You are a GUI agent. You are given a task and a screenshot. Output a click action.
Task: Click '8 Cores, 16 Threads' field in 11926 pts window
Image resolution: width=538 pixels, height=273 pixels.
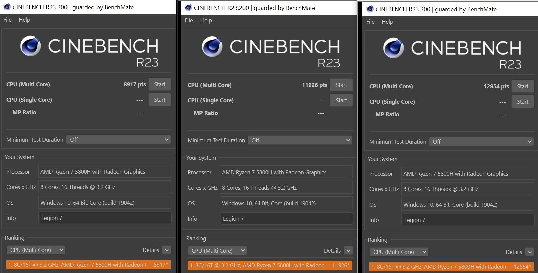pyautogui.click(x=286, y=188)
